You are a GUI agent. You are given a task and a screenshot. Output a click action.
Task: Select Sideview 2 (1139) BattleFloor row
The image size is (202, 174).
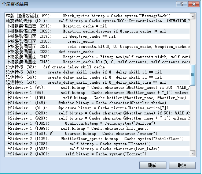point(97,139)
